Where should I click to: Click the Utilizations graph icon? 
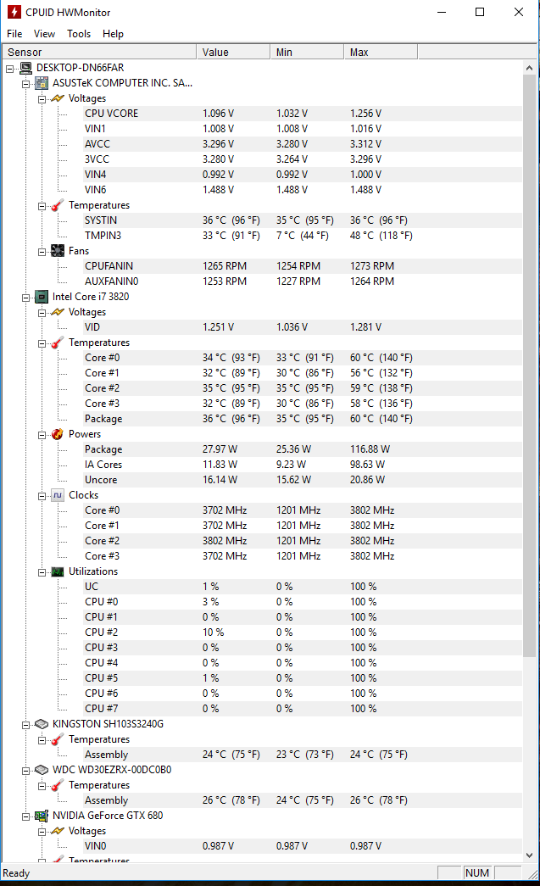58,571
